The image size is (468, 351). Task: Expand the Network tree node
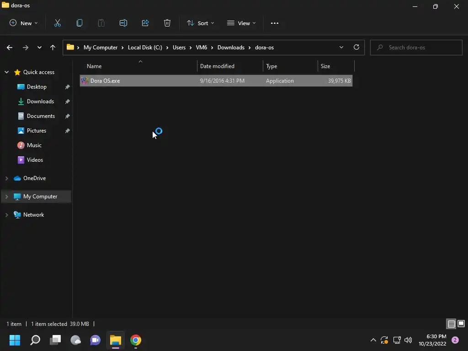(6, 215)
